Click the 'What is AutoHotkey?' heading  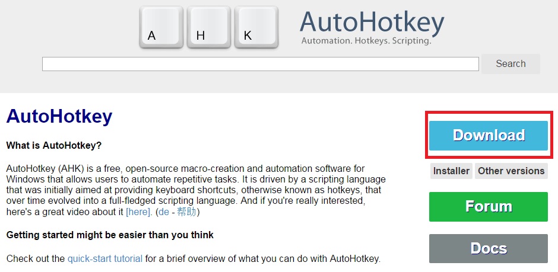click(x=54, y=145)
